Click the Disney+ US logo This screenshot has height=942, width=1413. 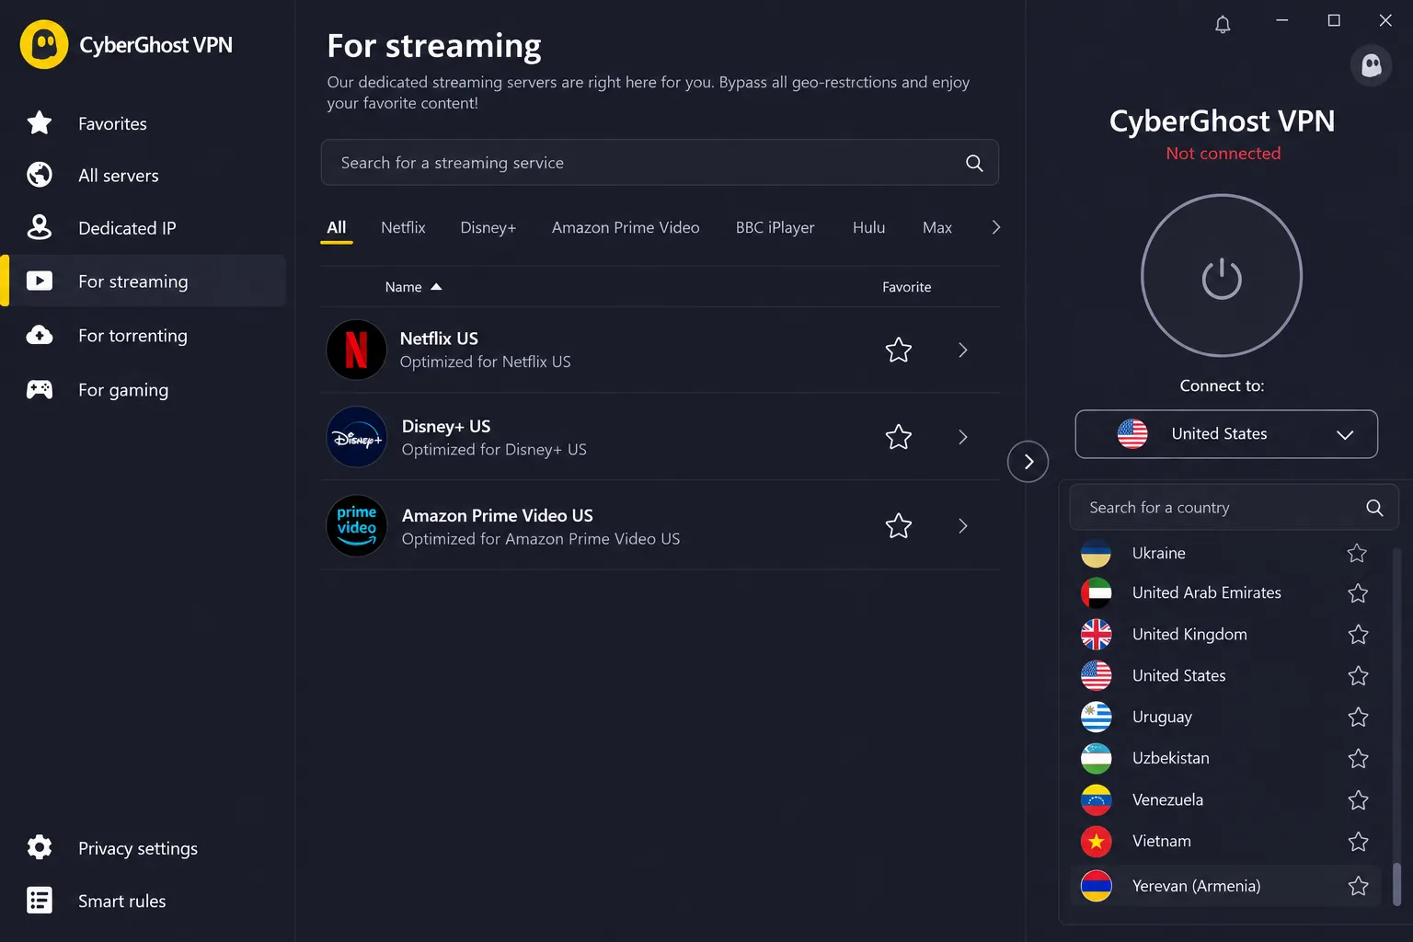(x=357, y=437)
